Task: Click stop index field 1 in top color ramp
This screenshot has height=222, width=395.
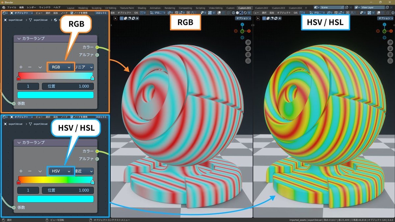Action: click(28, 86)
